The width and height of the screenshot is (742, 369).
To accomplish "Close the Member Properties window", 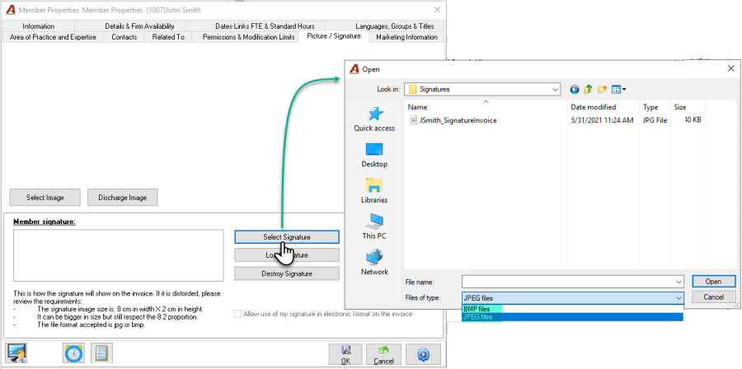I will (x=438, y=10).
